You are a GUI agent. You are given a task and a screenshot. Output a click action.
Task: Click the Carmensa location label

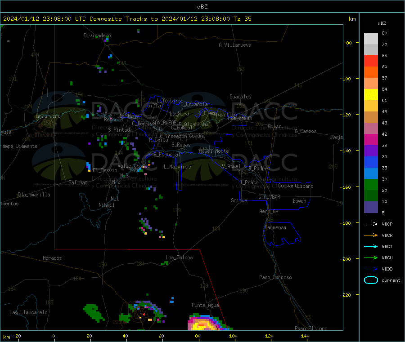click(275, 227)
